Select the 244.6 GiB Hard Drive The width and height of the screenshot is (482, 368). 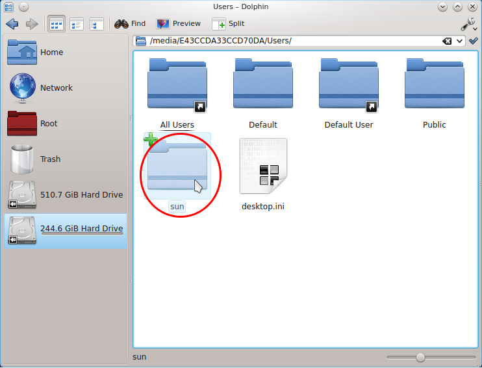point(66,231)
